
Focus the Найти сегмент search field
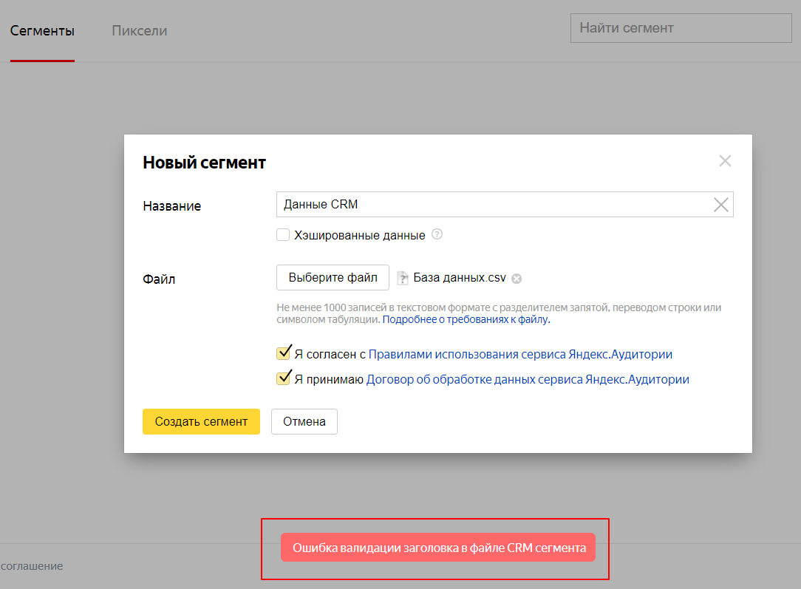[681, 28]
